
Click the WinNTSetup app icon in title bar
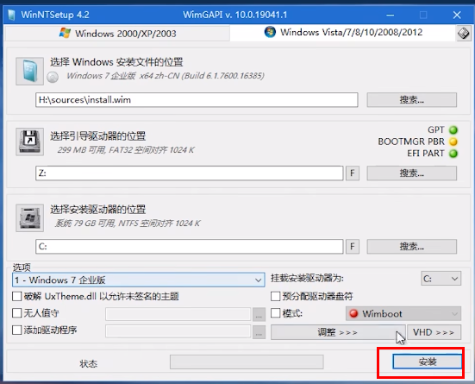[x=11, y=15]
